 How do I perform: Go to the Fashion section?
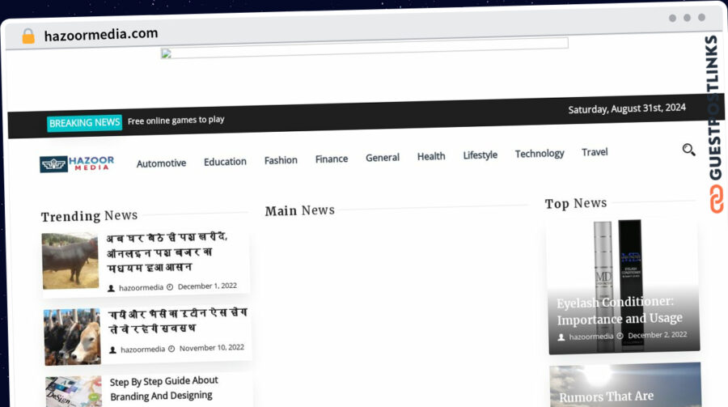pos(281,160)
